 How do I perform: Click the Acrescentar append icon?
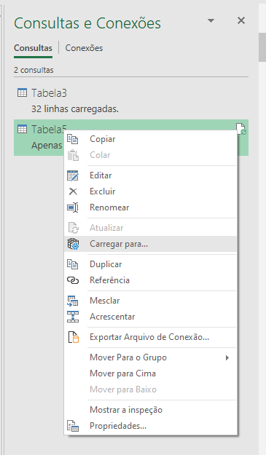pos(73,317)
